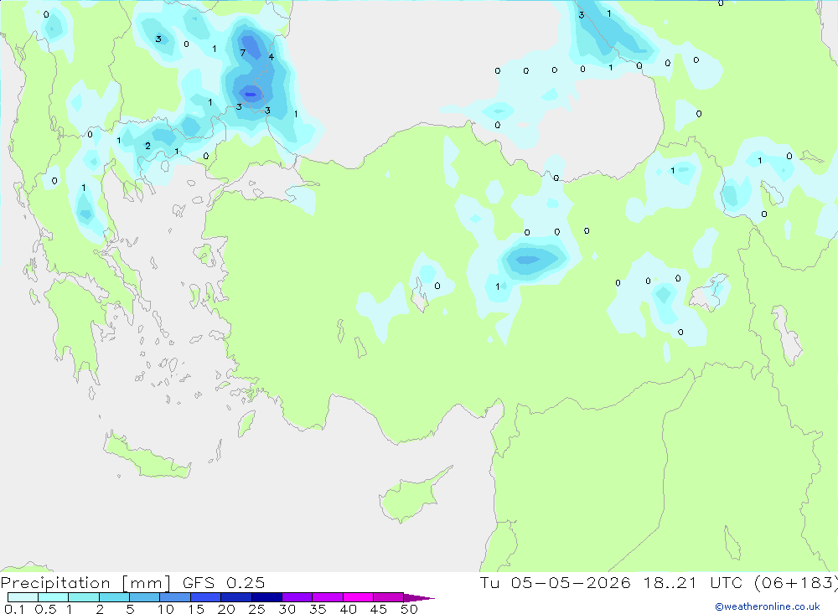
Task: Click the '35' legend scale label
Action: (x=318, y=609)
